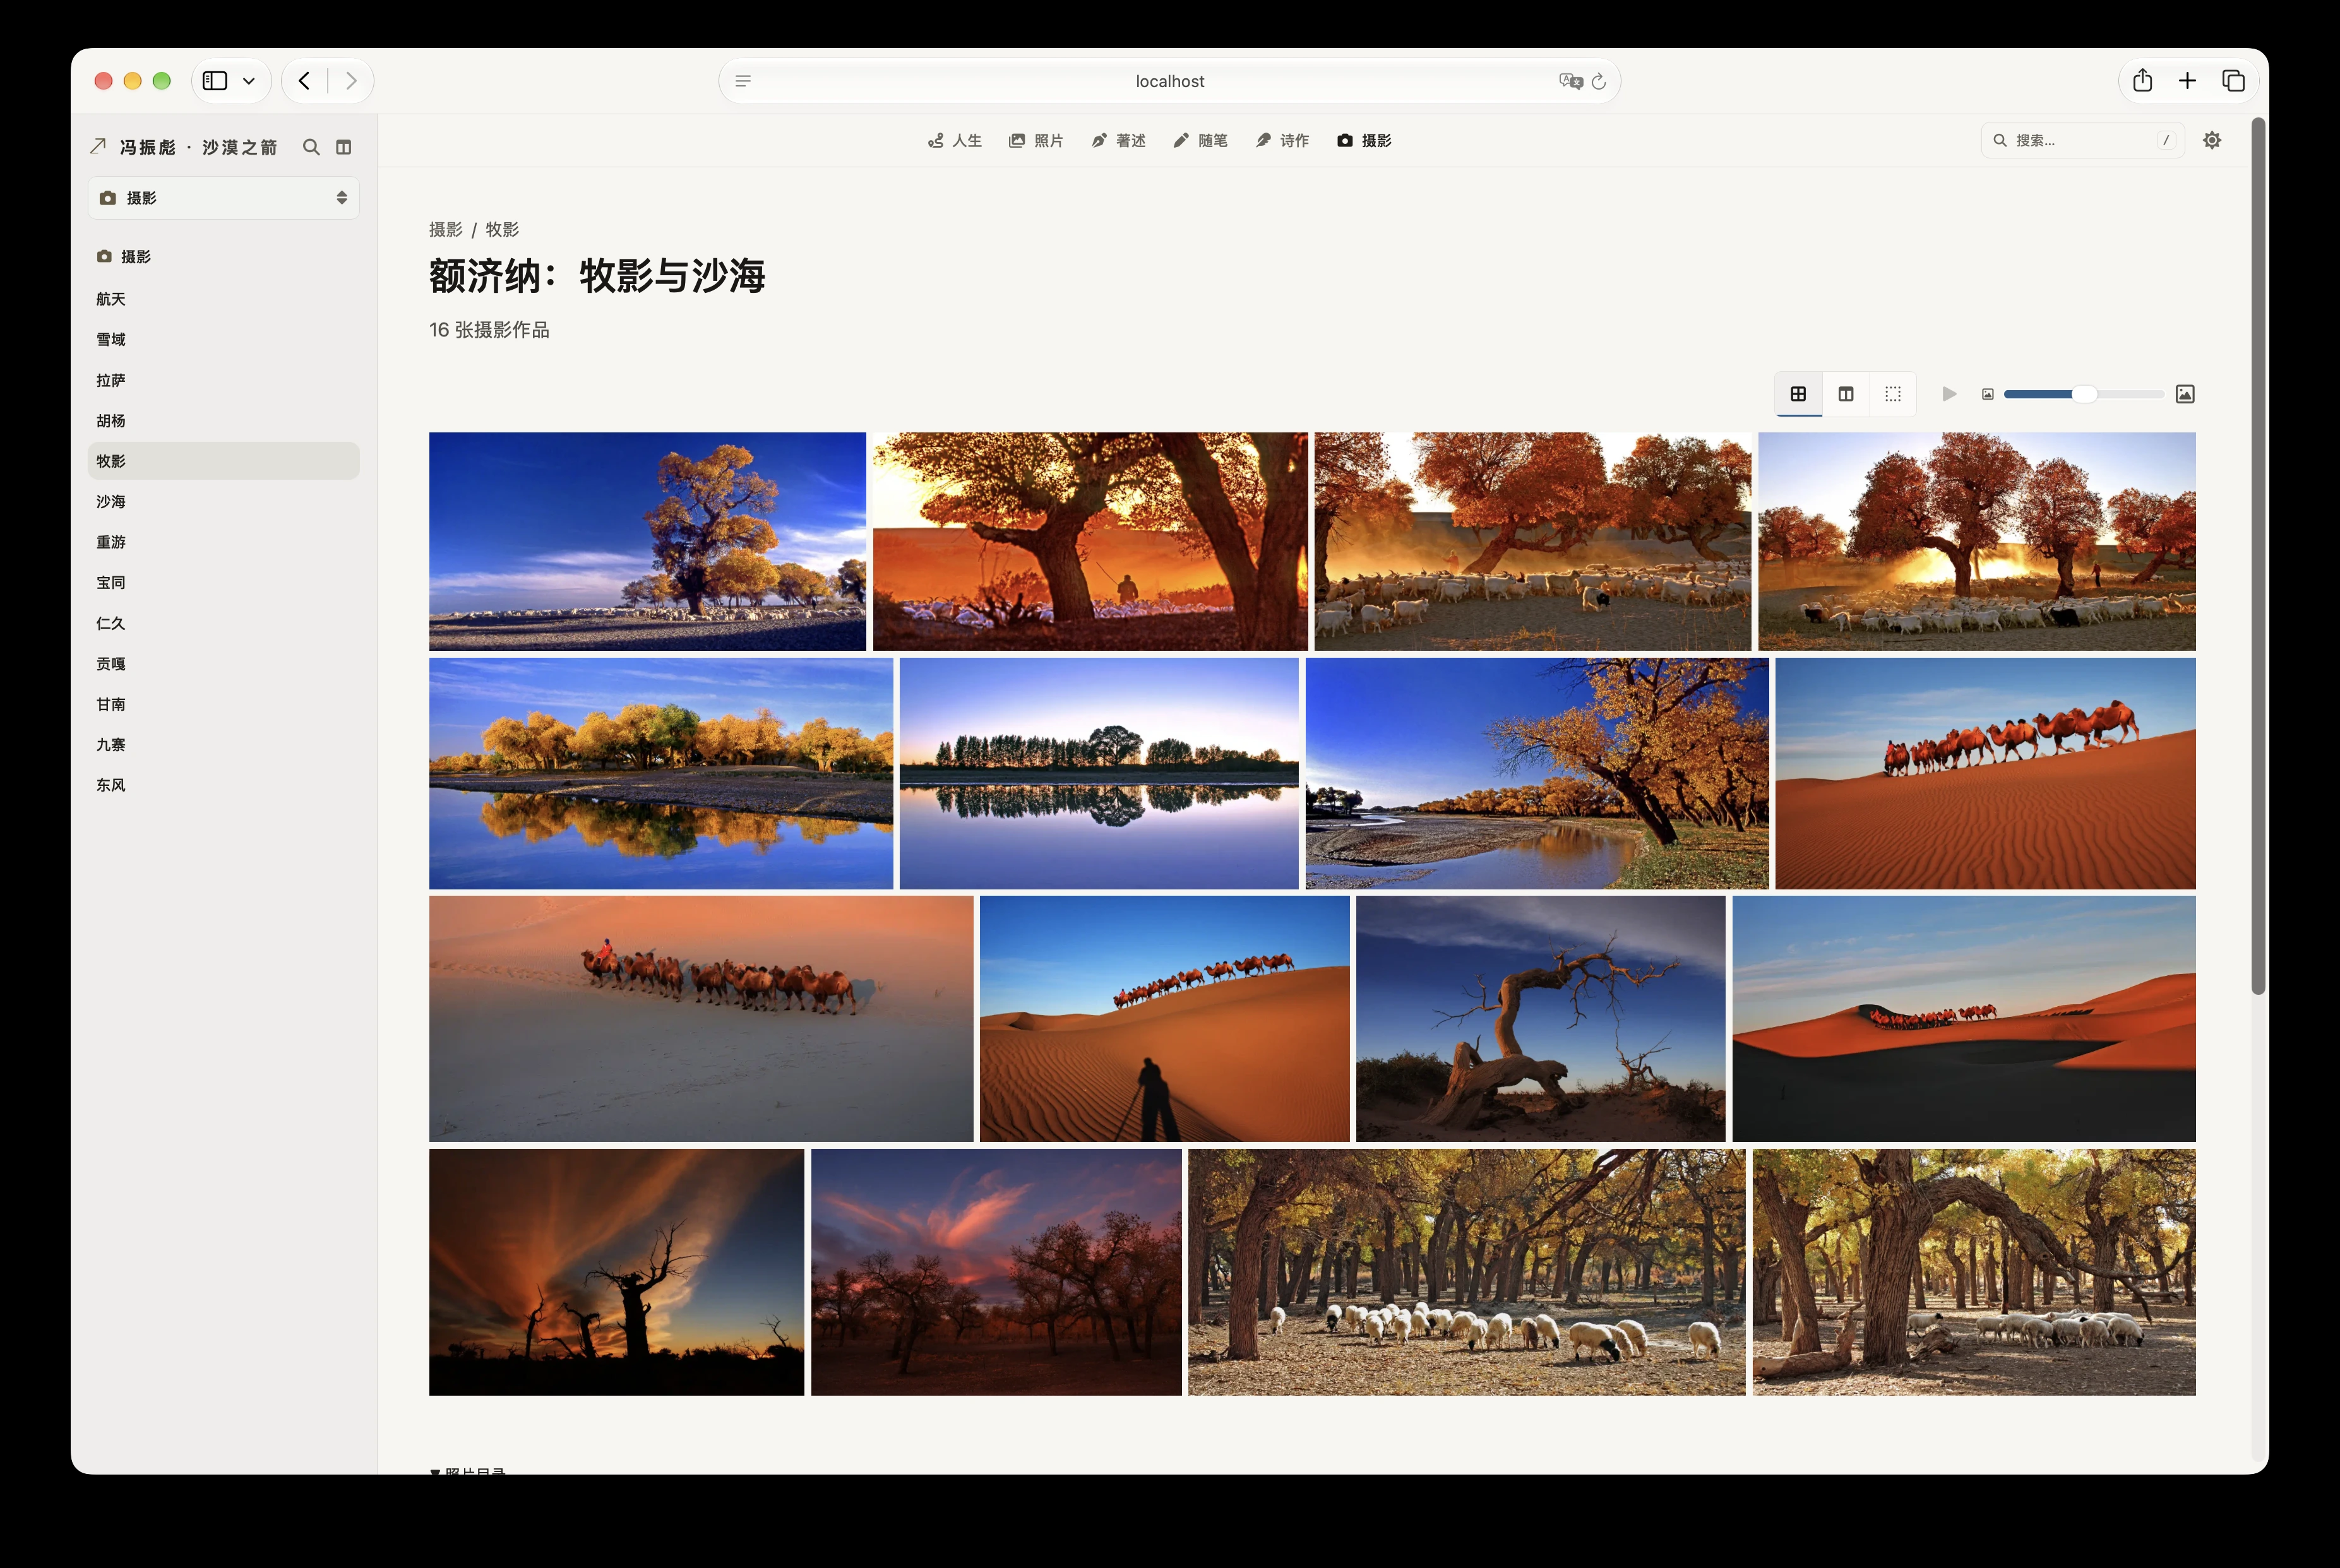Open the 随笔 nav tab
Image resolution: width=2340 pixels, height=1568 pixels.
click(1200, 141)
